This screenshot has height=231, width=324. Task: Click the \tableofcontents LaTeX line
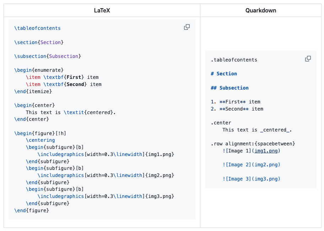click(37, 28)
